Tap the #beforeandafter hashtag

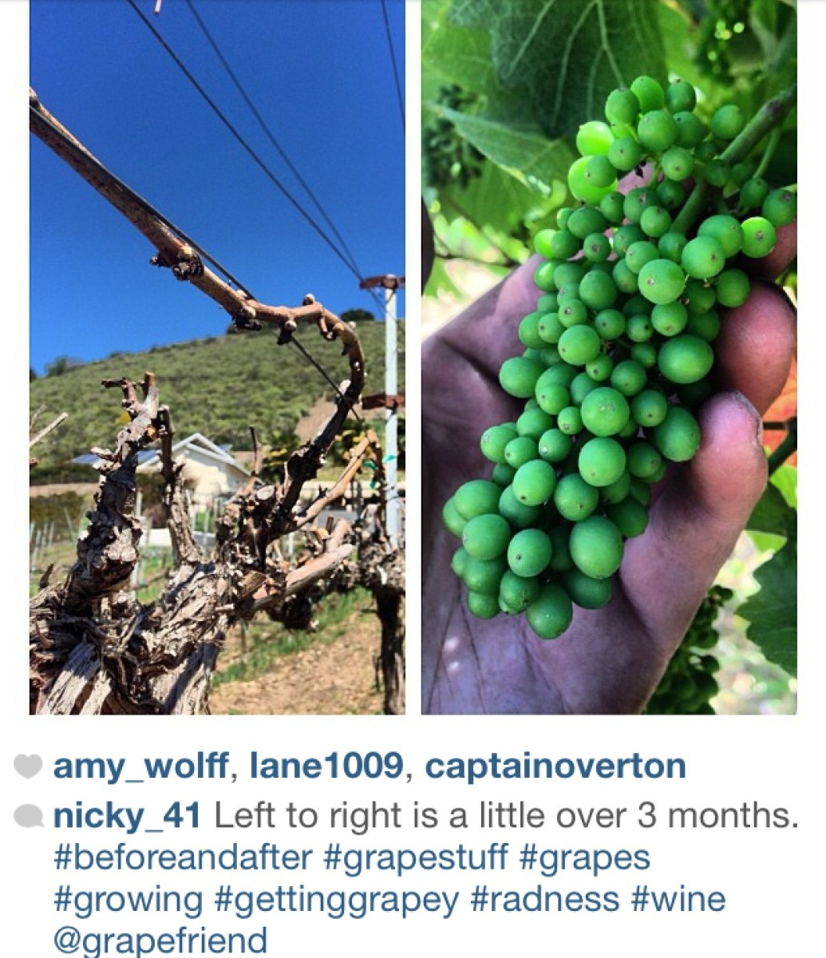pos(183,858)
